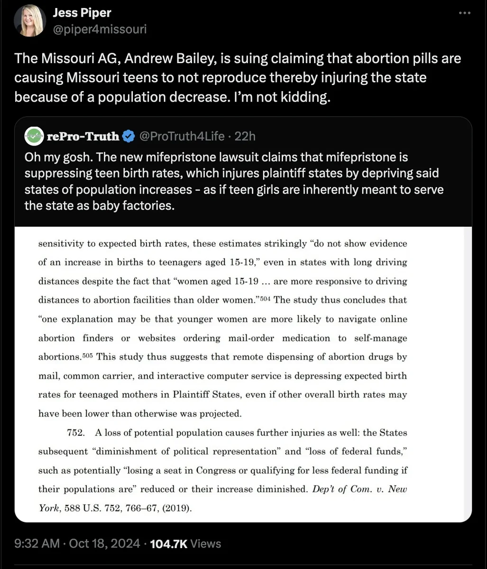Open the Jess Piper display name link
The image size is (487, 569).
(82, 12)
